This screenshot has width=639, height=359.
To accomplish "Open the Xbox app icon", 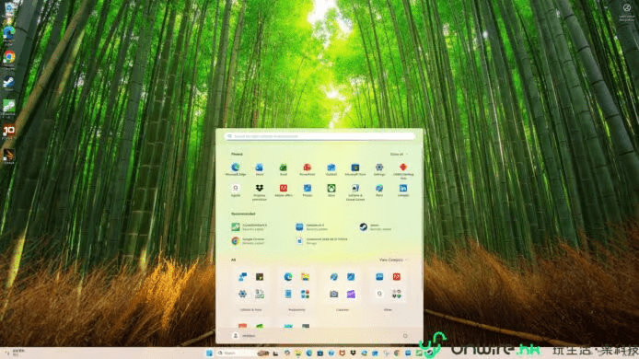I will point(331,190).
